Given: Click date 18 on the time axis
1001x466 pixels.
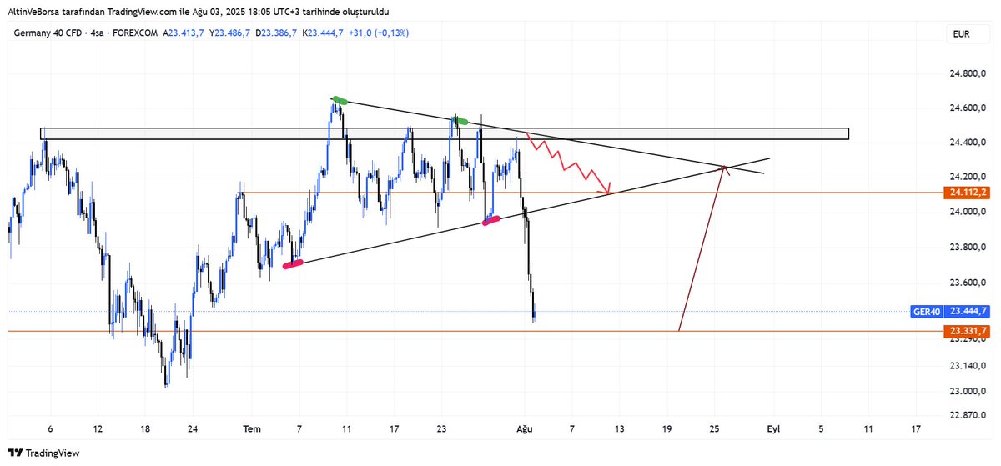Looking at the screenshot, I should (146, 429).
